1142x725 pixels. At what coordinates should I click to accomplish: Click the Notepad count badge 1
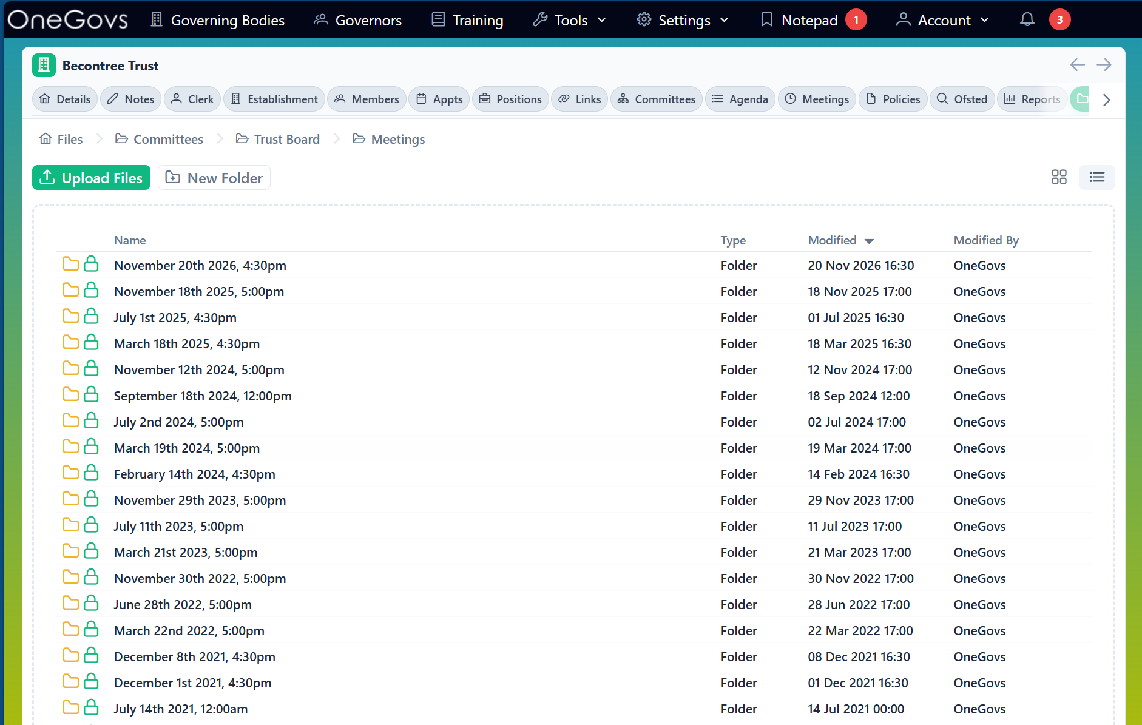coord(856,20)
